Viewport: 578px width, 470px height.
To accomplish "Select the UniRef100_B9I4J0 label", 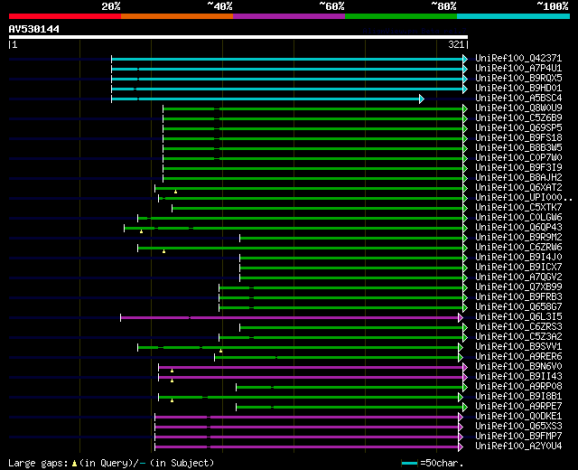I will click(x=518, y=258).
